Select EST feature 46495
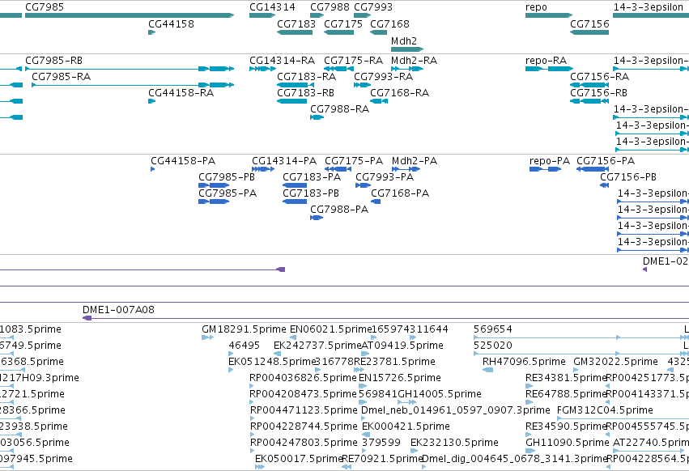The width and height of the screenshot is (689, 471). click(231, 354)
